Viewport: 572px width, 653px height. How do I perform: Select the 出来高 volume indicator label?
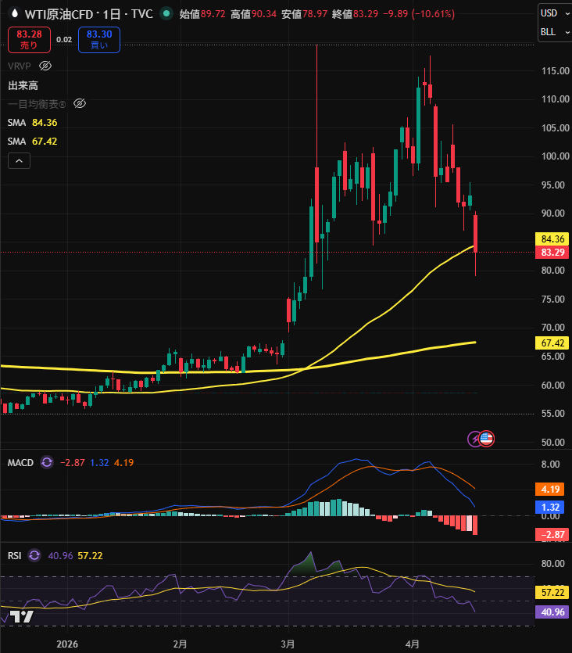click(23, 84)
